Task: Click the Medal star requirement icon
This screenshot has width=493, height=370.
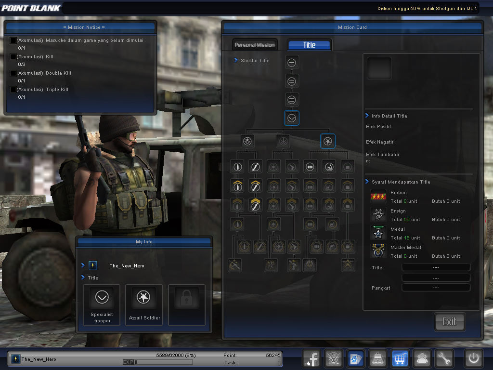Action: point(378,233)
